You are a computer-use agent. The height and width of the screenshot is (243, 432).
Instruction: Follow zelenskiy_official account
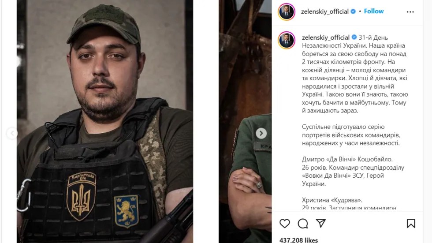(374, 11)
